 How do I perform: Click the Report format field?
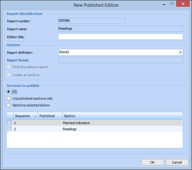(x=120, y=60)
